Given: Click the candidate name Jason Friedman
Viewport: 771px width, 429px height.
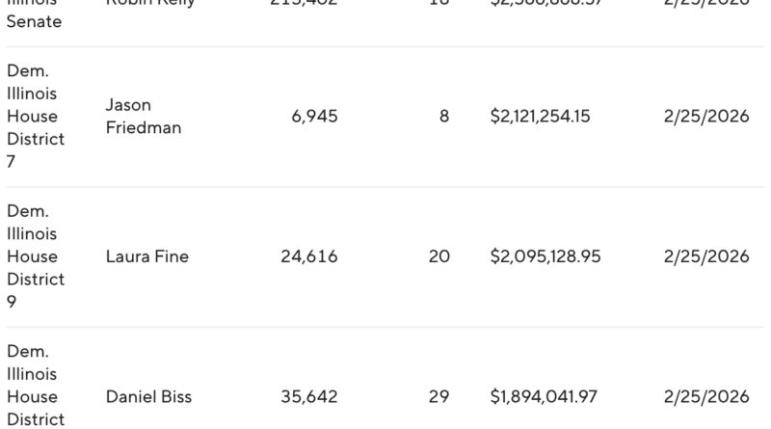Looking at the screenshot, I should tap(144, 117).
